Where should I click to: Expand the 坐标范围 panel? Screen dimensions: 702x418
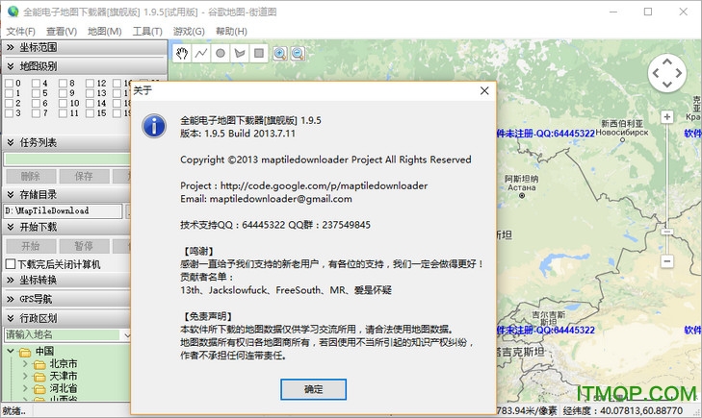(11, 47)
